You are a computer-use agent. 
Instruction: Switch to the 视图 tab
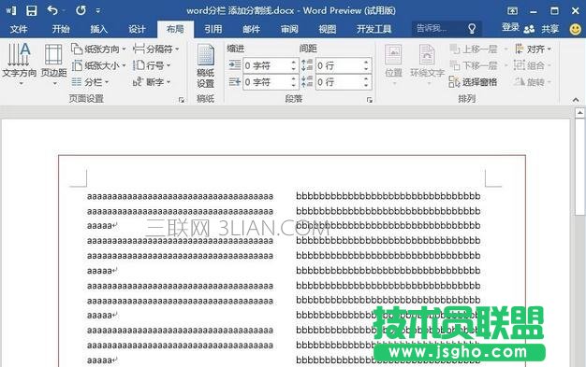point(328,29)
